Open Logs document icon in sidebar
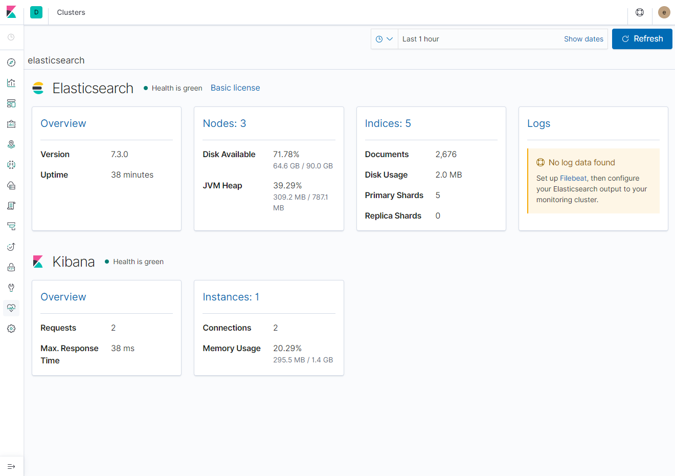675x476 pixels. [x=11, y=206]
